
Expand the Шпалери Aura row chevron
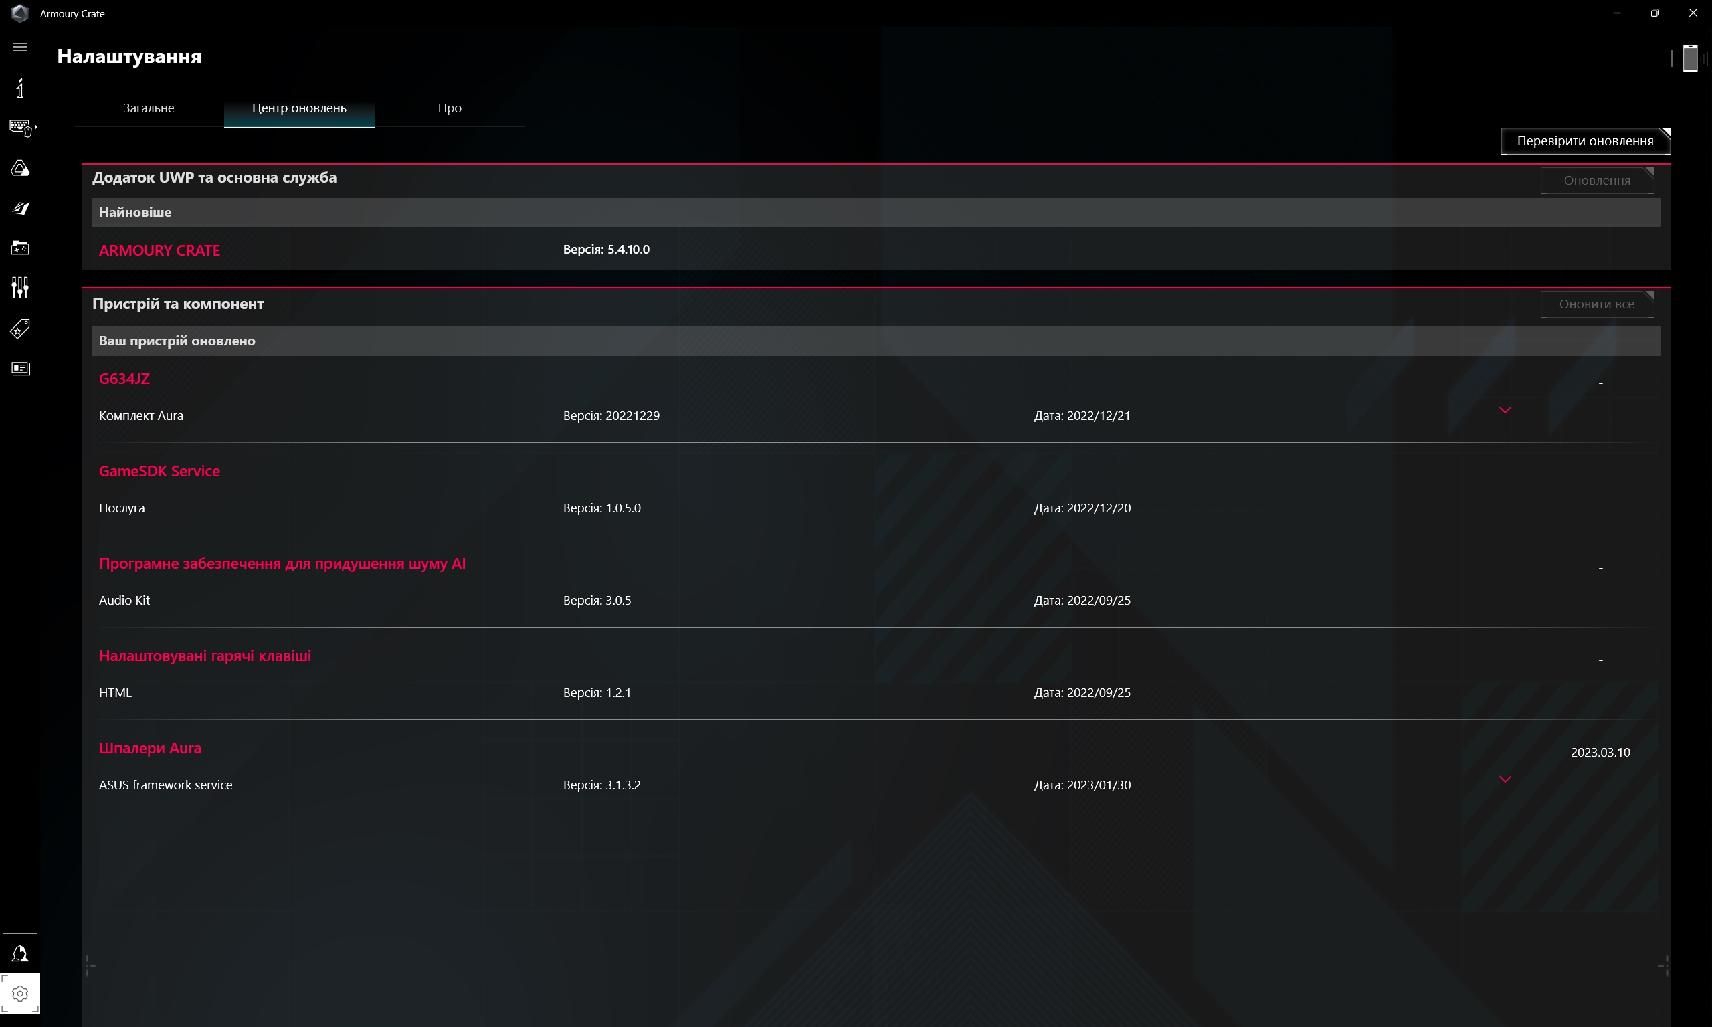pos(1505,780)
